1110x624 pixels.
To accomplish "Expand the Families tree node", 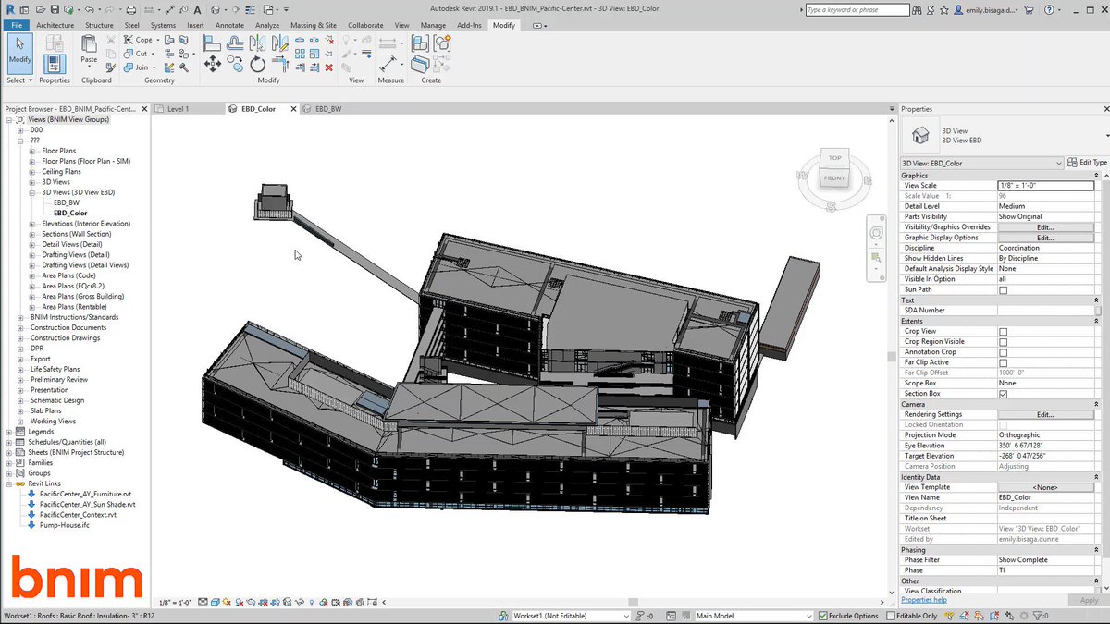I will point(9,463).
